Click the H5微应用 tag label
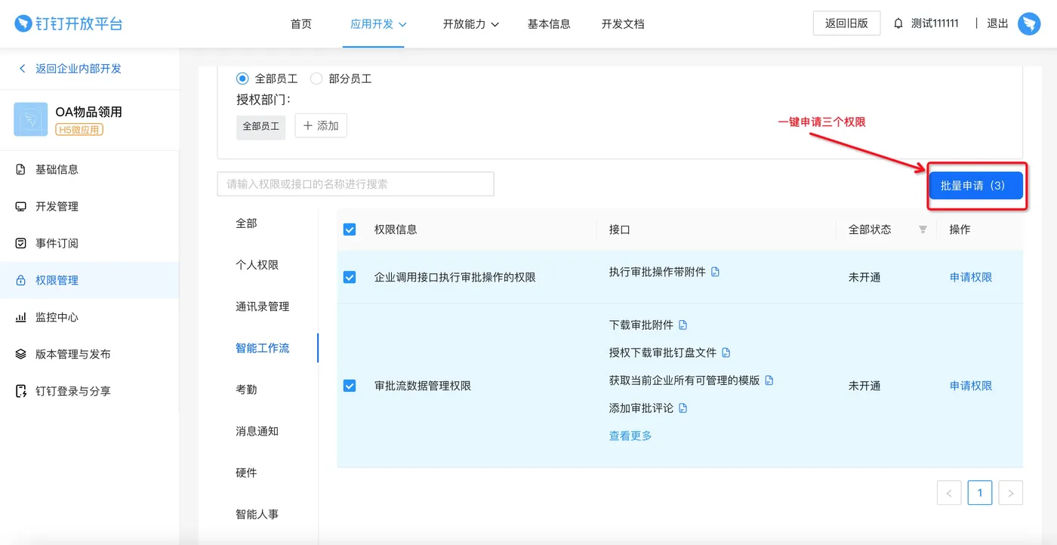 79,130
